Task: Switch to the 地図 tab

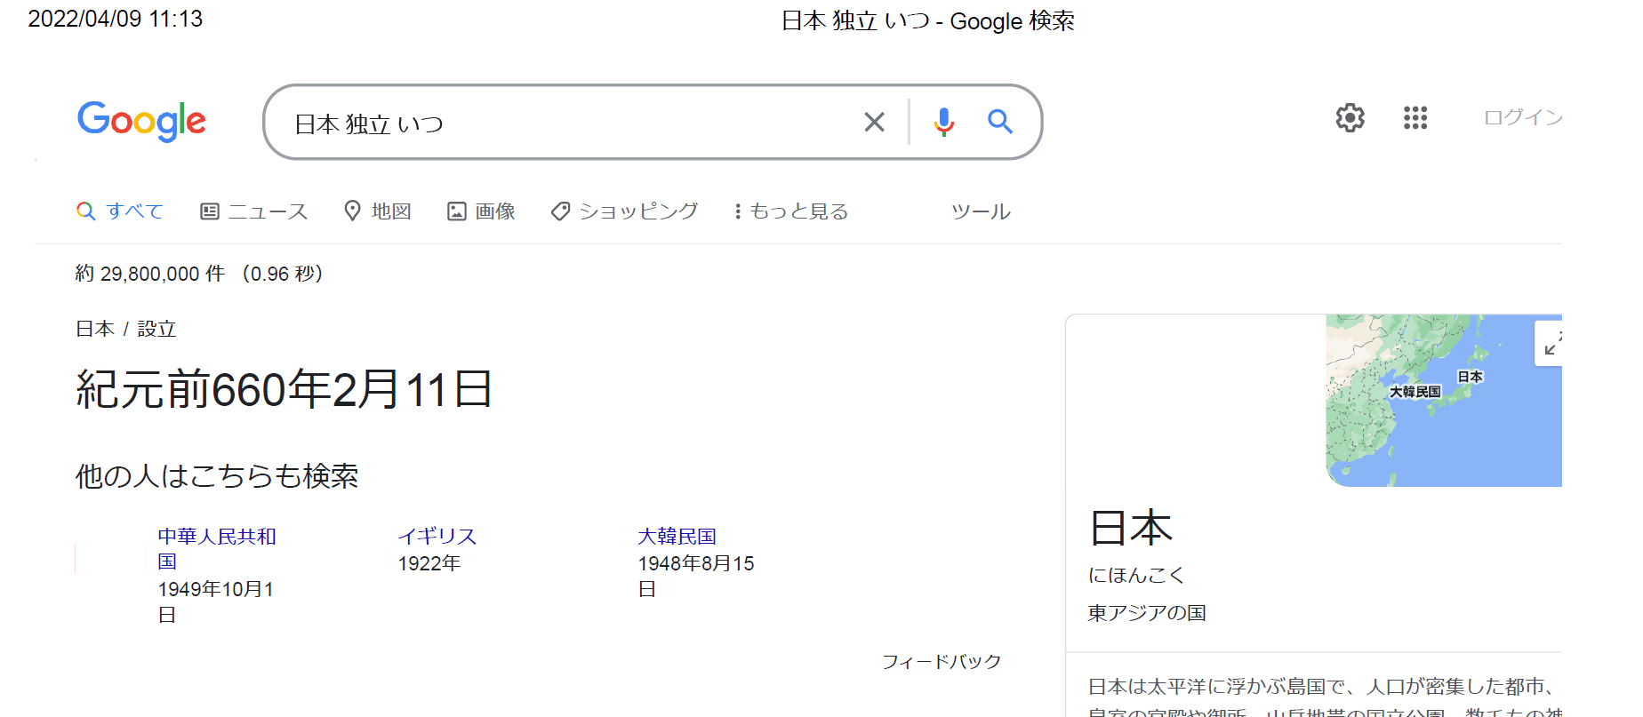Action: (x=378, y=211)
